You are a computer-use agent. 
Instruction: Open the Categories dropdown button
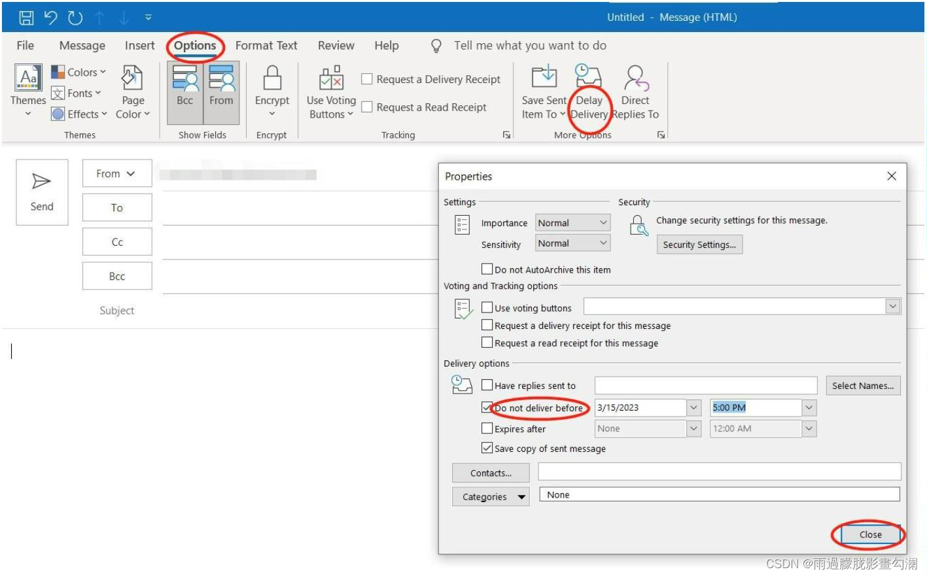coord(491,497)
